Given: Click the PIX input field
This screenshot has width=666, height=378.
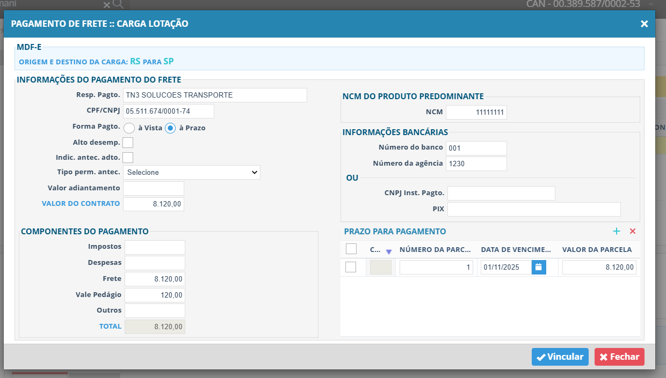Looking at the screenshot, I should [x=533, y=209].
